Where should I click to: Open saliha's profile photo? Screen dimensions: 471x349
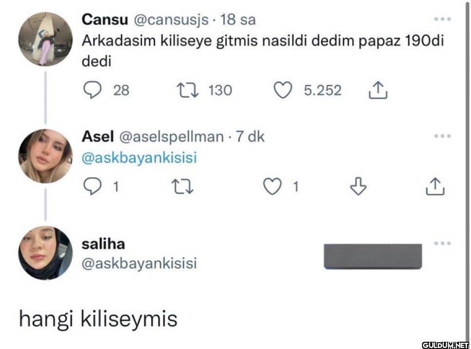click(45, 253)
